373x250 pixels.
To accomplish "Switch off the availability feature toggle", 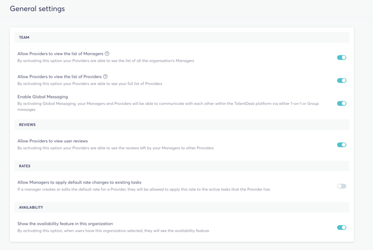I will point(342,227).
